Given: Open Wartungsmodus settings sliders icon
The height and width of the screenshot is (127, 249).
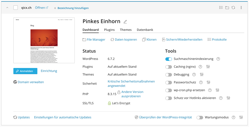Looking at the screenshot, I should 241,117.
